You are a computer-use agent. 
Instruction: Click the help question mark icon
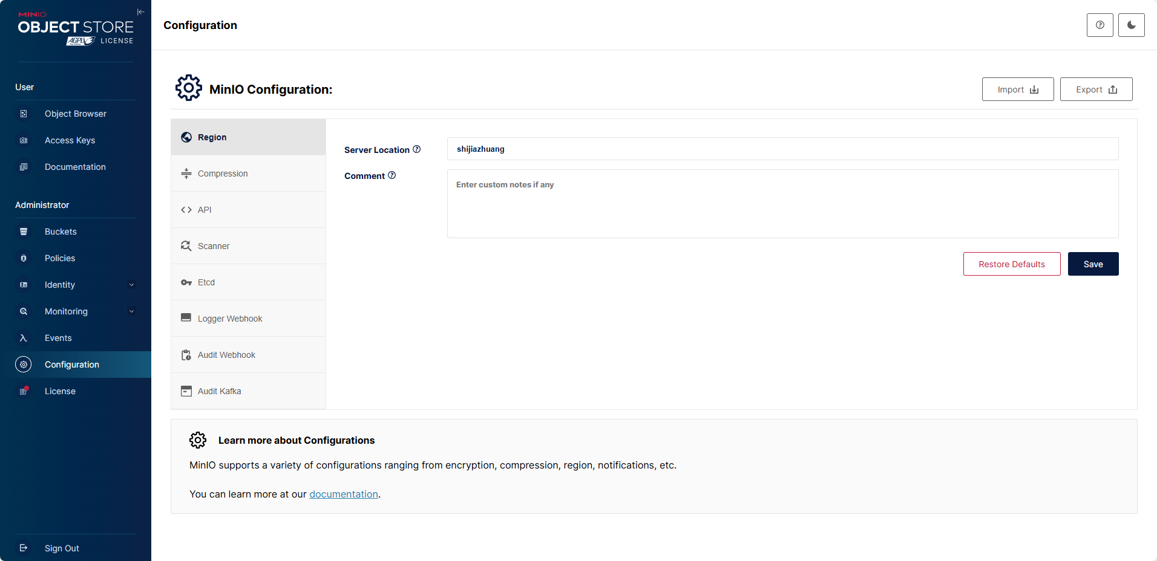tap(1100, 25)
